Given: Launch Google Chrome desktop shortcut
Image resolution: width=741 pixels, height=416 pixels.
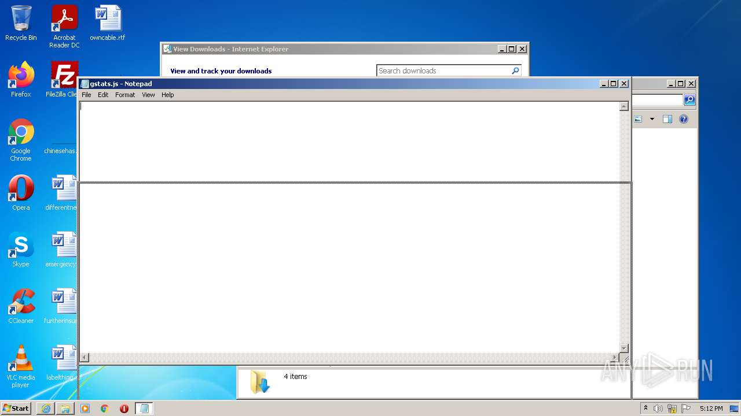Looking at the screenshot, I should [21, 140].
